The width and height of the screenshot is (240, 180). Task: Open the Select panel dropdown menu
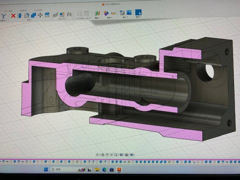click(x=138, y=17)
